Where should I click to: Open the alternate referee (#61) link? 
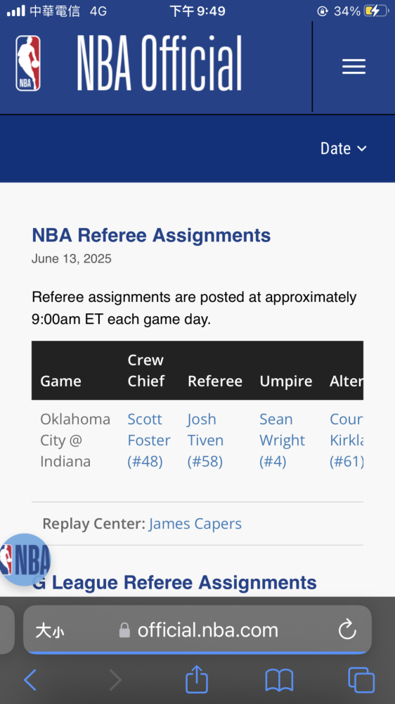pyautogui.click(x=346, y=441)
